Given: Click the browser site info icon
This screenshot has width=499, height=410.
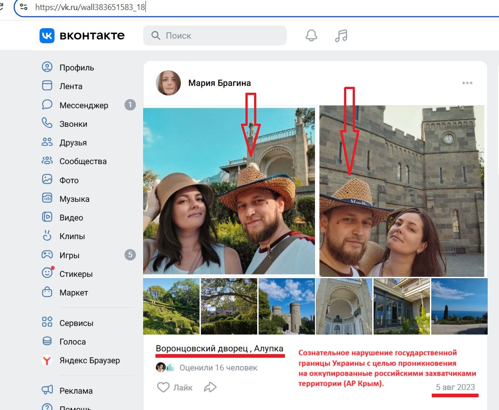Looking at the screenshot, I should 24,7.
